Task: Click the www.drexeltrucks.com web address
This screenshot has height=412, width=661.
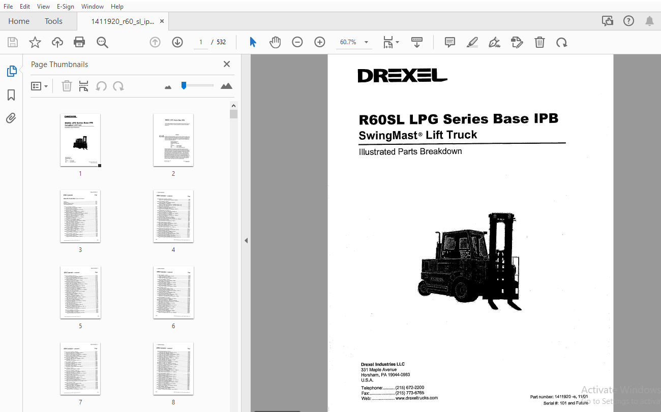Action: click(x=416, y=398)
